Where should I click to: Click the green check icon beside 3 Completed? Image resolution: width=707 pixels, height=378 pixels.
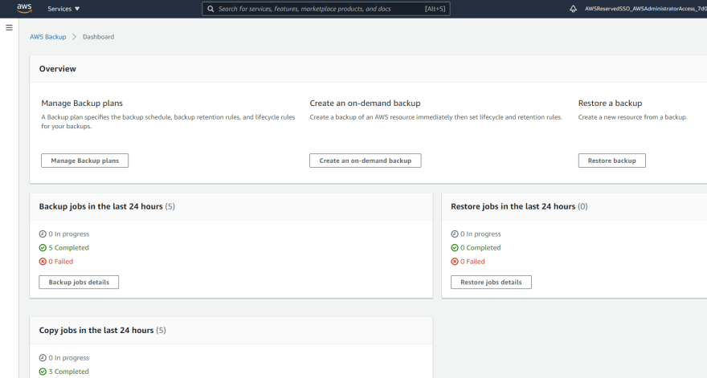pyautogui.click(x=43, y=372)
